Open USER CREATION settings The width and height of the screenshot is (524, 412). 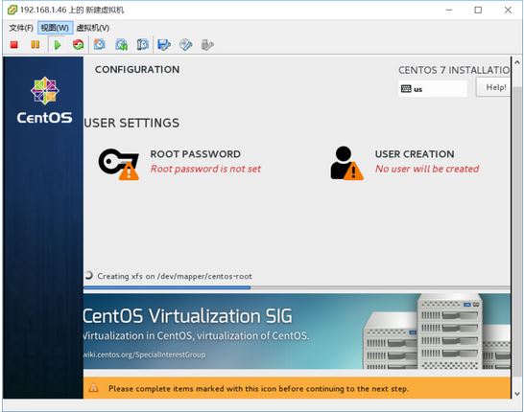click(x=405, y=162)
